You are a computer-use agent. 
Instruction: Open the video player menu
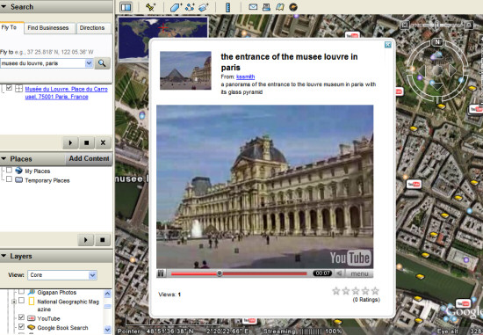click(359, 273)
